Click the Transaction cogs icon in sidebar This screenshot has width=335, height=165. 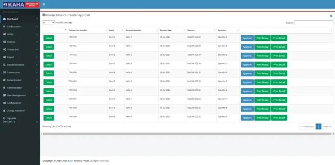(x=4, y=49)
